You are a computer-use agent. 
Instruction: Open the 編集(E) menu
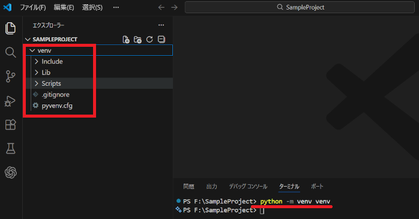[64, 7]
